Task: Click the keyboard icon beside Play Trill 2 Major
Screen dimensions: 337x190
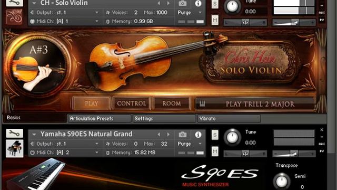Action: [202, 104]
